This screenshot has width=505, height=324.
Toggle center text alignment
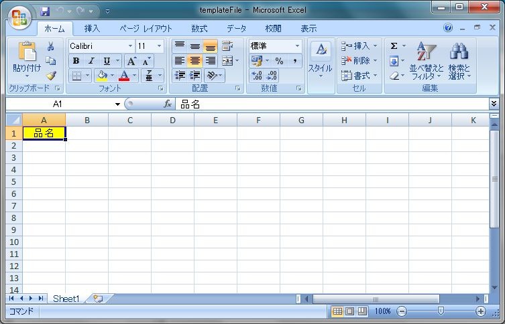pyautogui.click(x=195, y=61)
